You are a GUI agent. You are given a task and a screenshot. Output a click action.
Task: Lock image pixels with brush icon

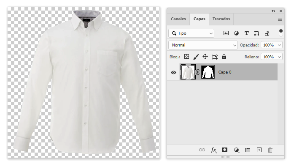[x=196, y=57]
